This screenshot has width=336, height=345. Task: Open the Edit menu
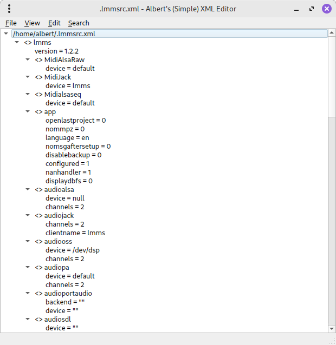pyautogui.click(x=54, y=23)
